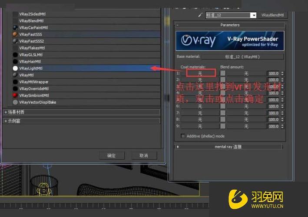308x217 pixels.
Task: Click the VRayBlendMtl material type button
Action: 272,15
